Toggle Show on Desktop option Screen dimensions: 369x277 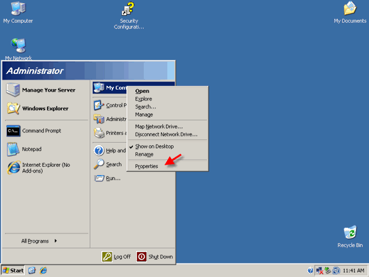click(167, 146)
